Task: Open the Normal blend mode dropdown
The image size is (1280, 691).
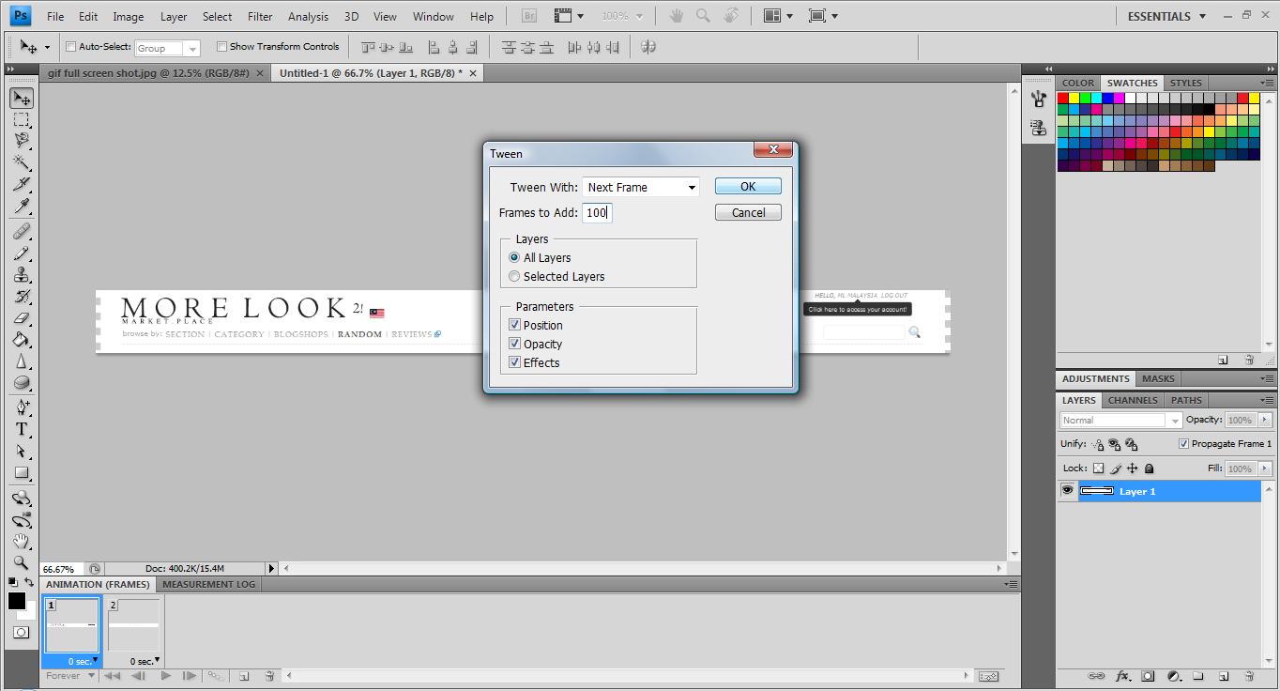Action: pyautogui.click(x=1121, y=421)
